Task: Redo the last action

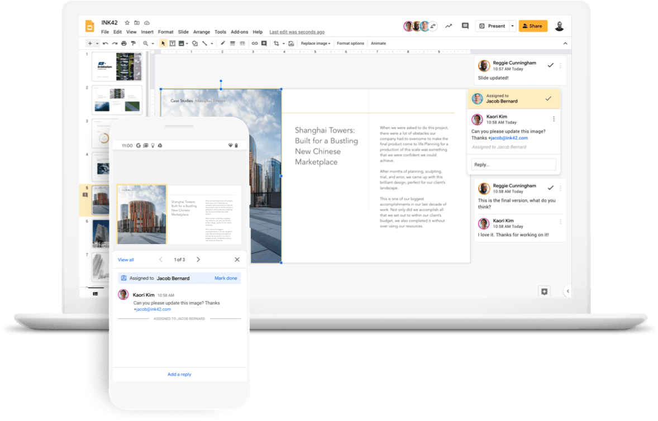Action: click(115, 43)
